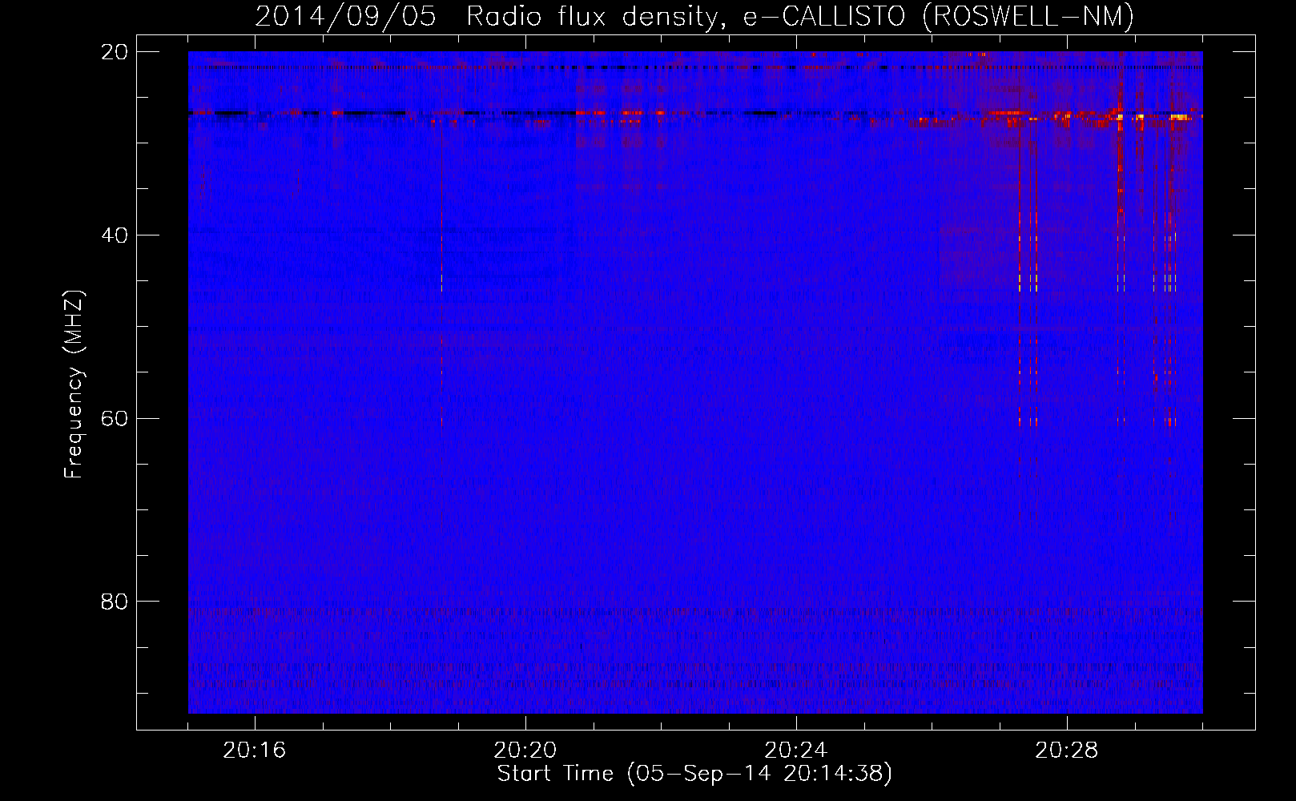Click the 40 frequency tick label

click(x=115, y=235)
